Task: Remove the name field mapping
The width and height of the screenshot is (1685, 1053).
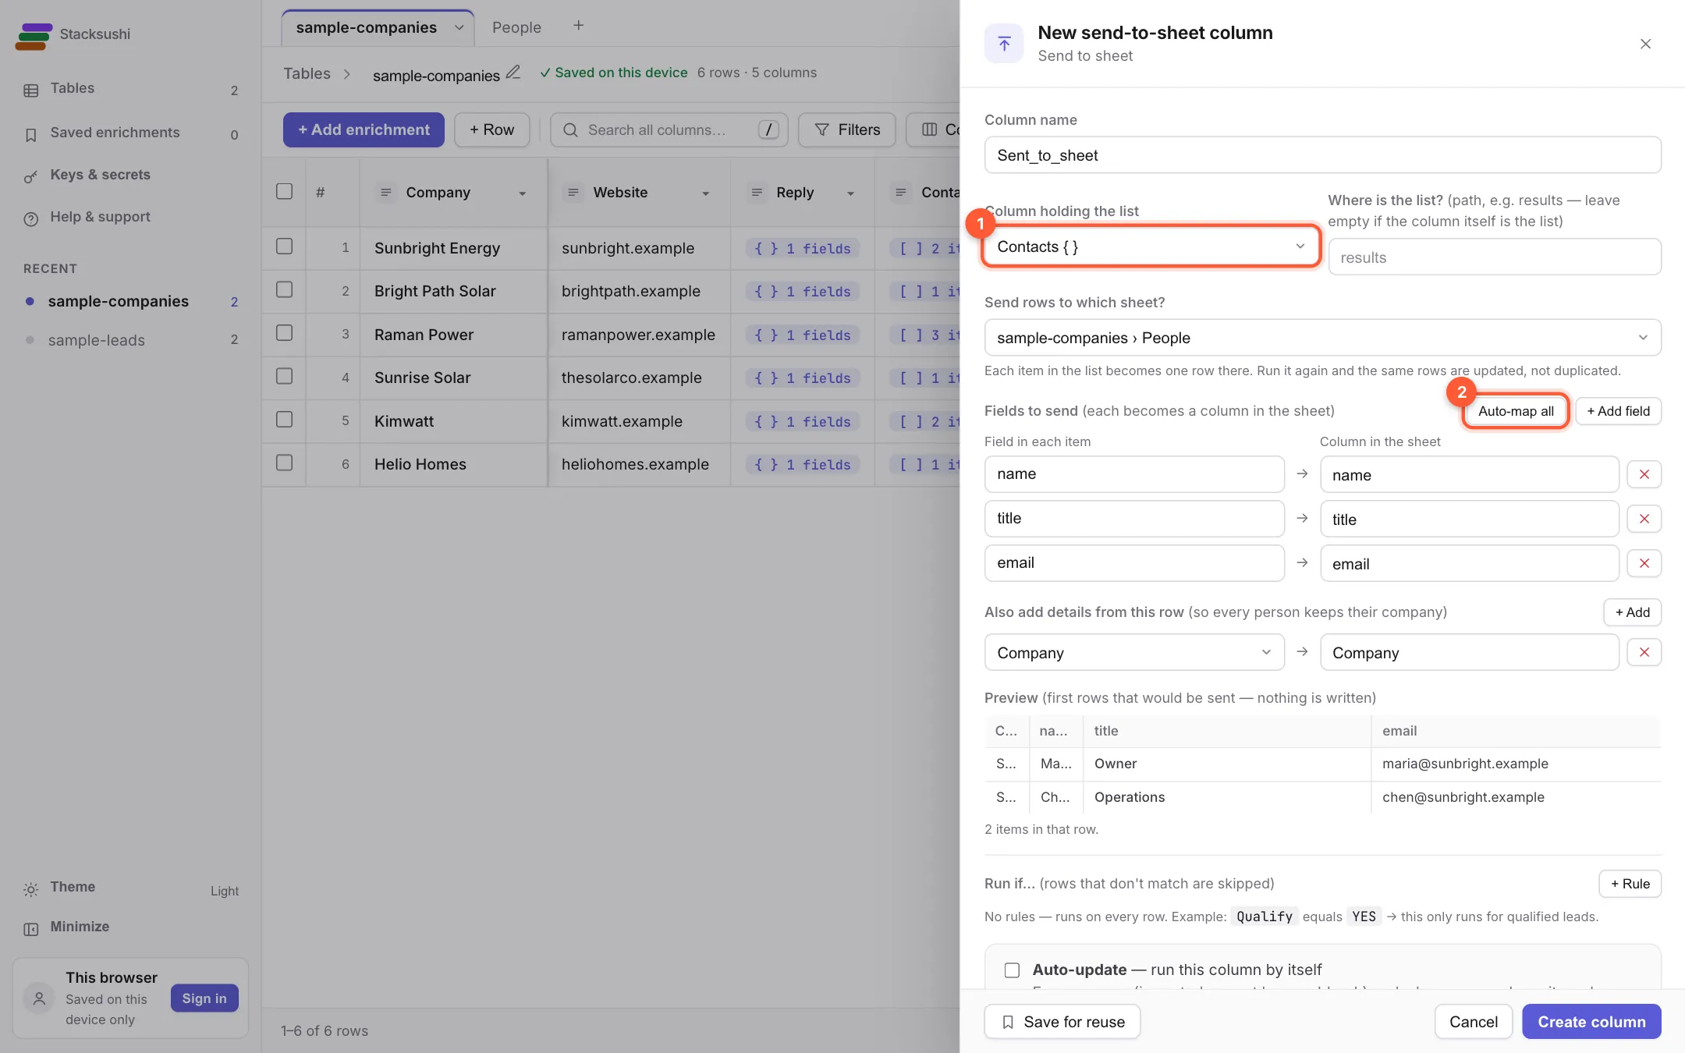Action: tap(1644, 474)
